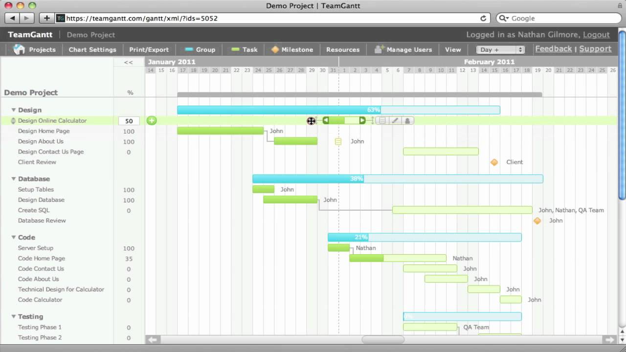This screenshot has width=626, height=352.
Task: Click the green plus icon on Design Online Calculator row
Action: [152, 121]
